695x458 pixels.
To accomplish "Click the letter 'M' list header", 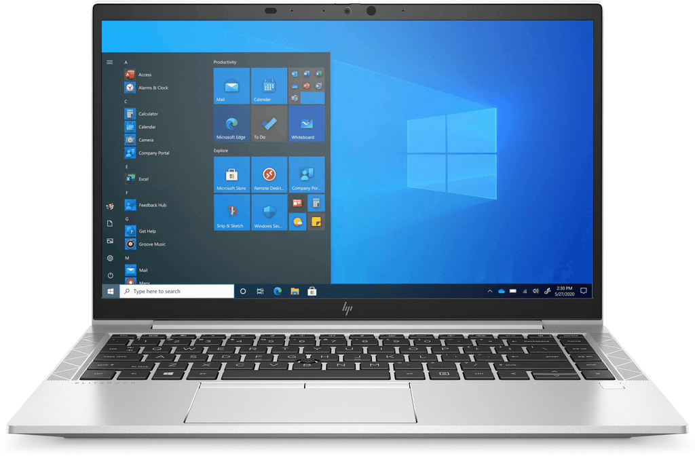I will coord(127,258).
